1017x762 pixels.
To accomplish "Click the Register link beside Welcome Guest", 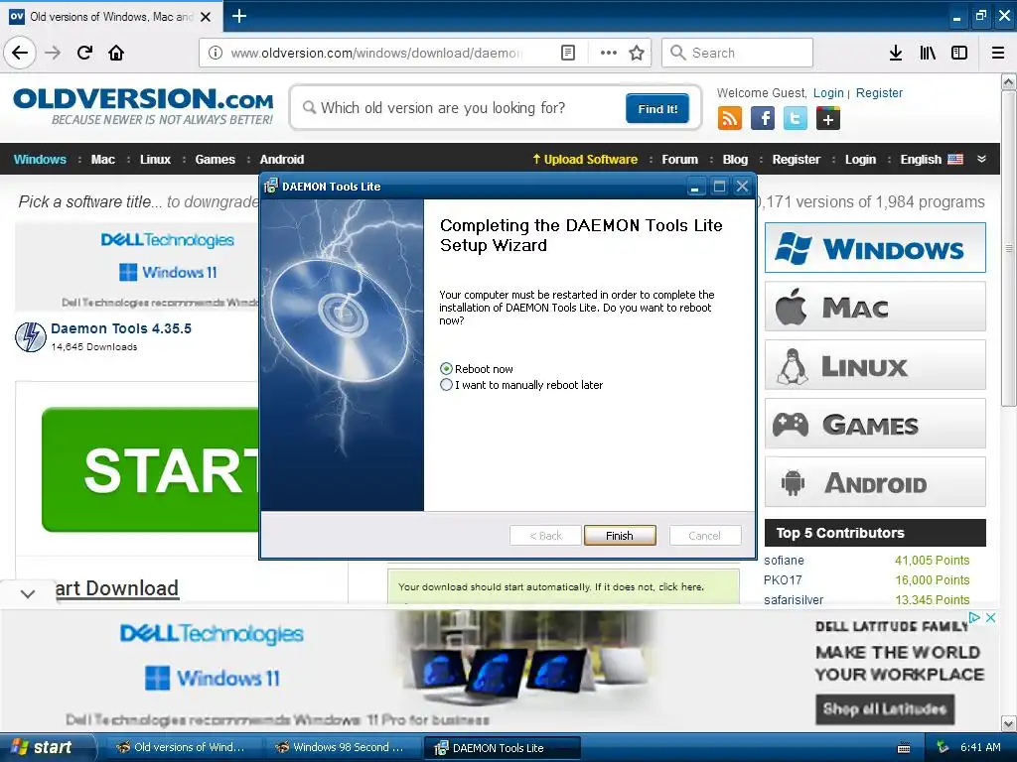I will tap(879, 93).
